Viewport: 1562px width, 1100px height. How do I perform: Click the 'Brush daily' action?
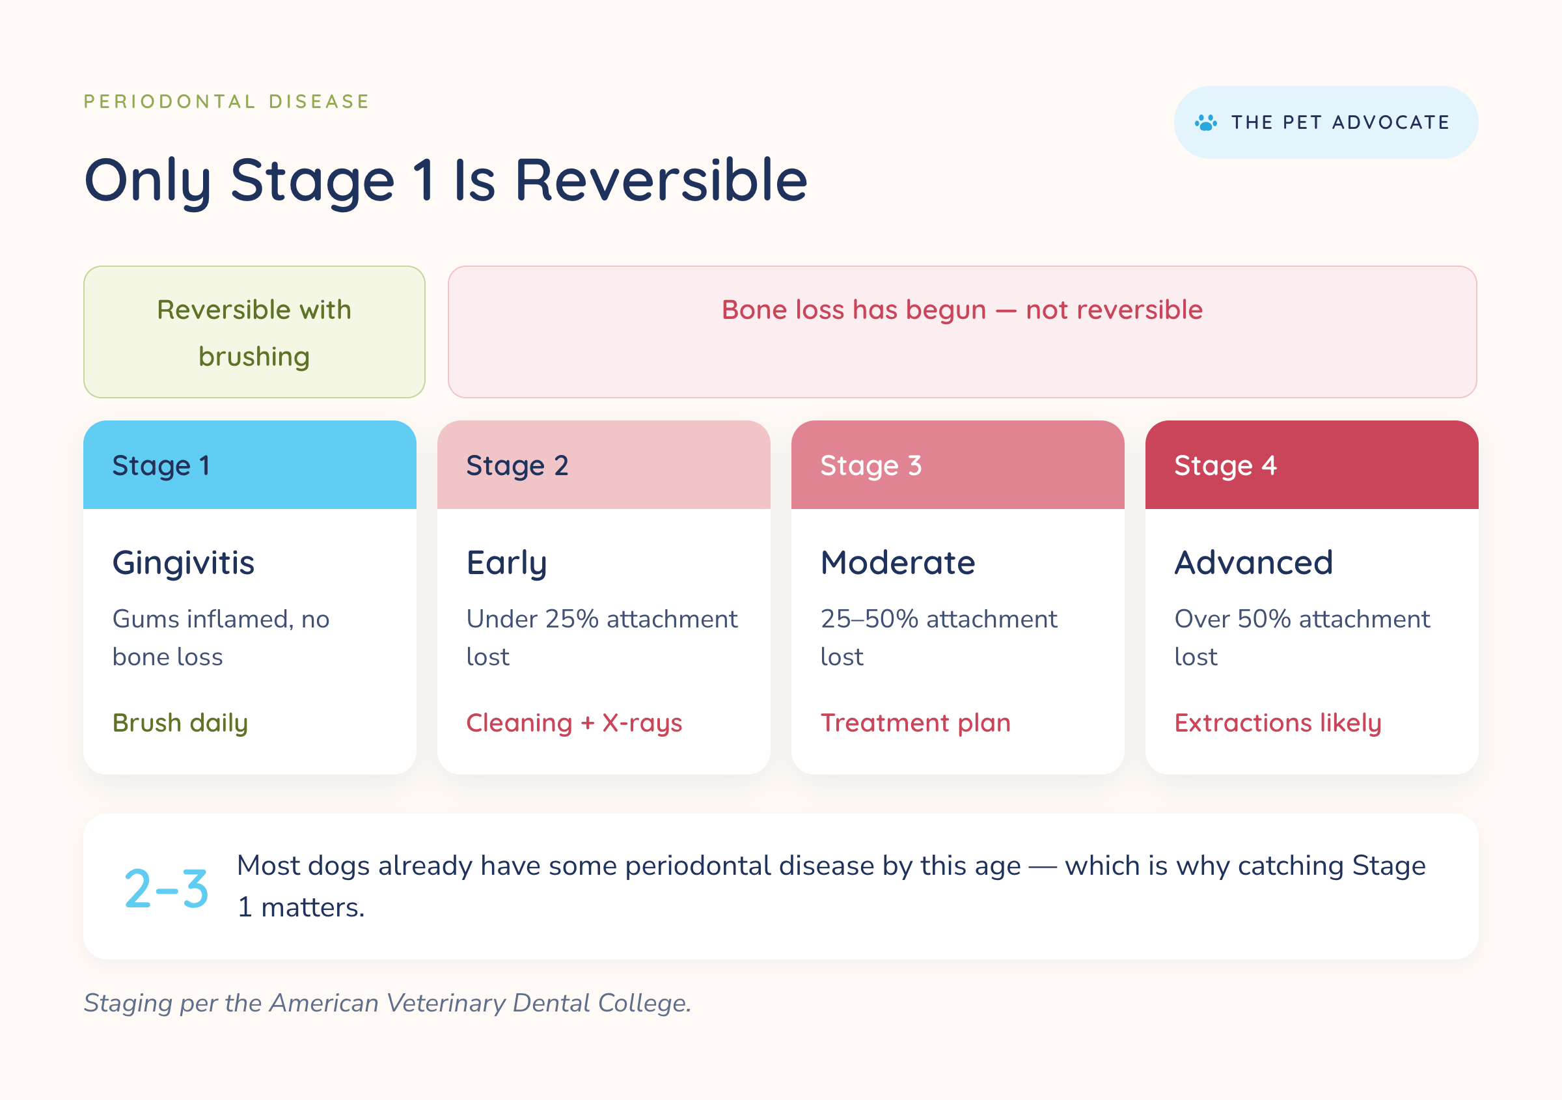coord(180,723)
